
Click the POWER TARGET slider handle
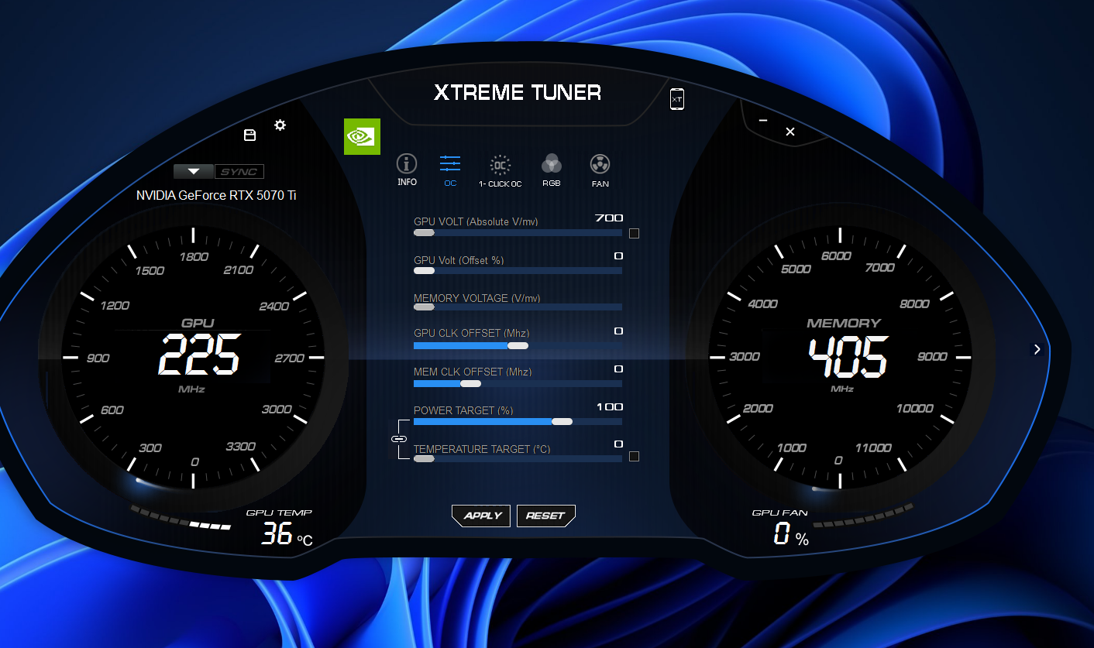pos(562,421)
